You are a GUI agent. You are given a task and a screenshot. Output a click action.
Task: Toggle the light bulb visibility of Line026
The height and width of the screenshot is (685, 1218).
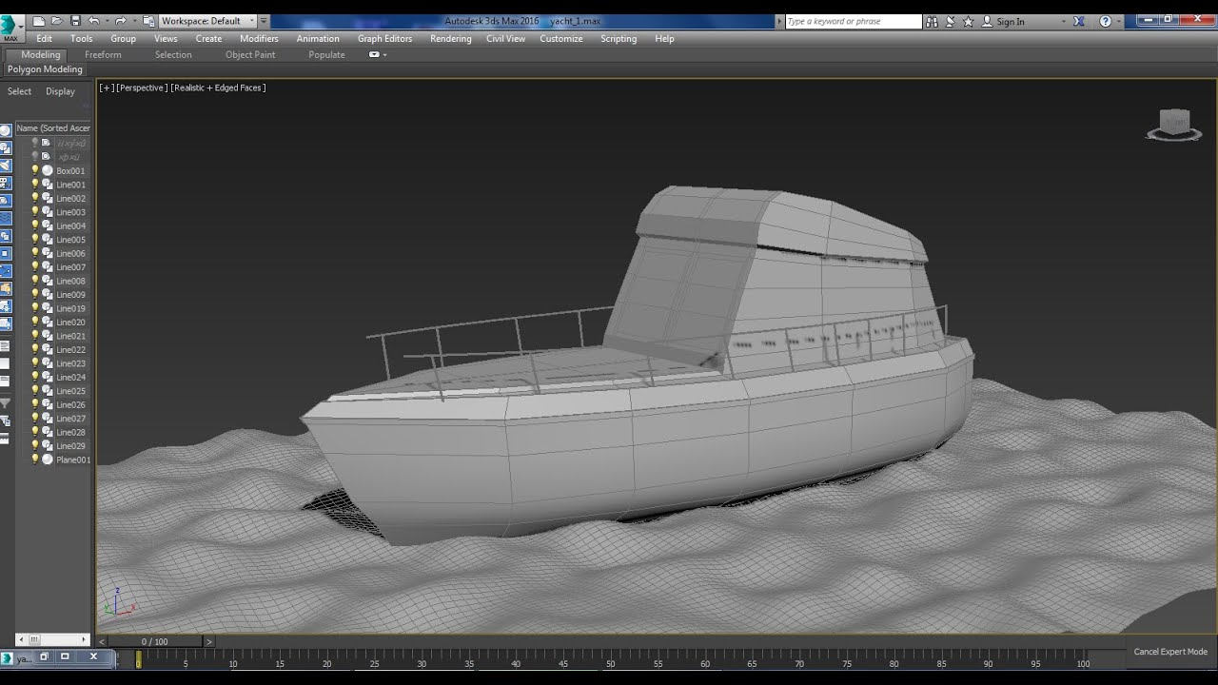(35, 405)
